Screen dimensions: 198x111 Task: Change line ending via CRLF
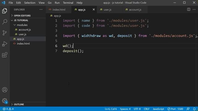coord(147,109)
